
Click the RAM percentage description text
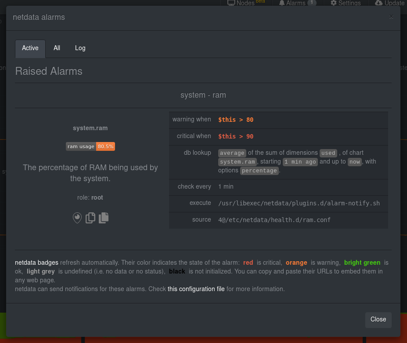point(90,173)
